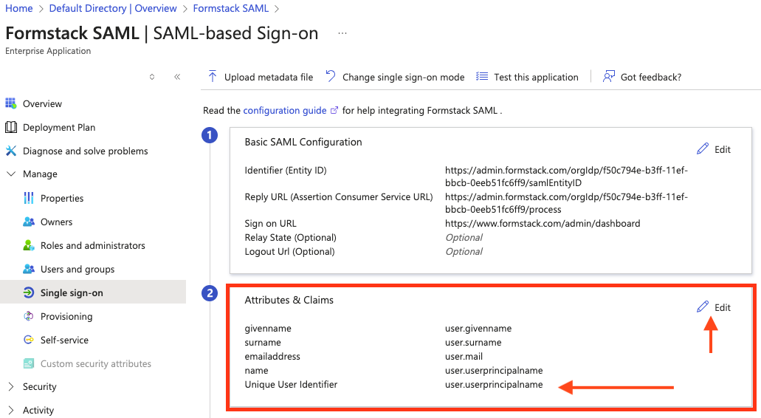
Task: Open the configuration guide link
Action: pos(284,110)
